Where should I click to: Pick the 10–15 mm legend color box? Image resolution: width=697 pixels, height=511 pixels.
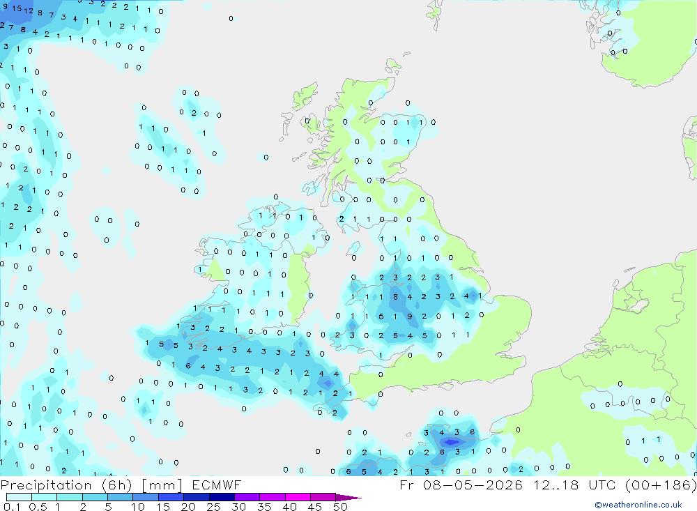(x=146, y=497)
